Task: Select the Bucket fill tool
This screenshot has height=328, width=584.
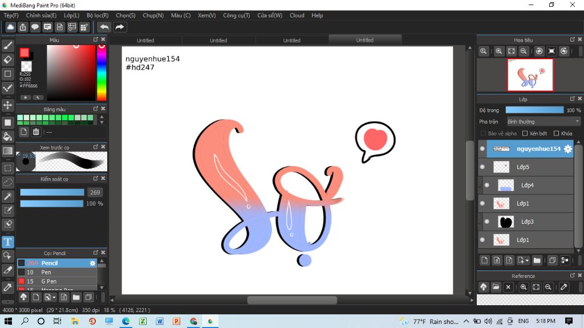Action: click(x=8, y=137)
